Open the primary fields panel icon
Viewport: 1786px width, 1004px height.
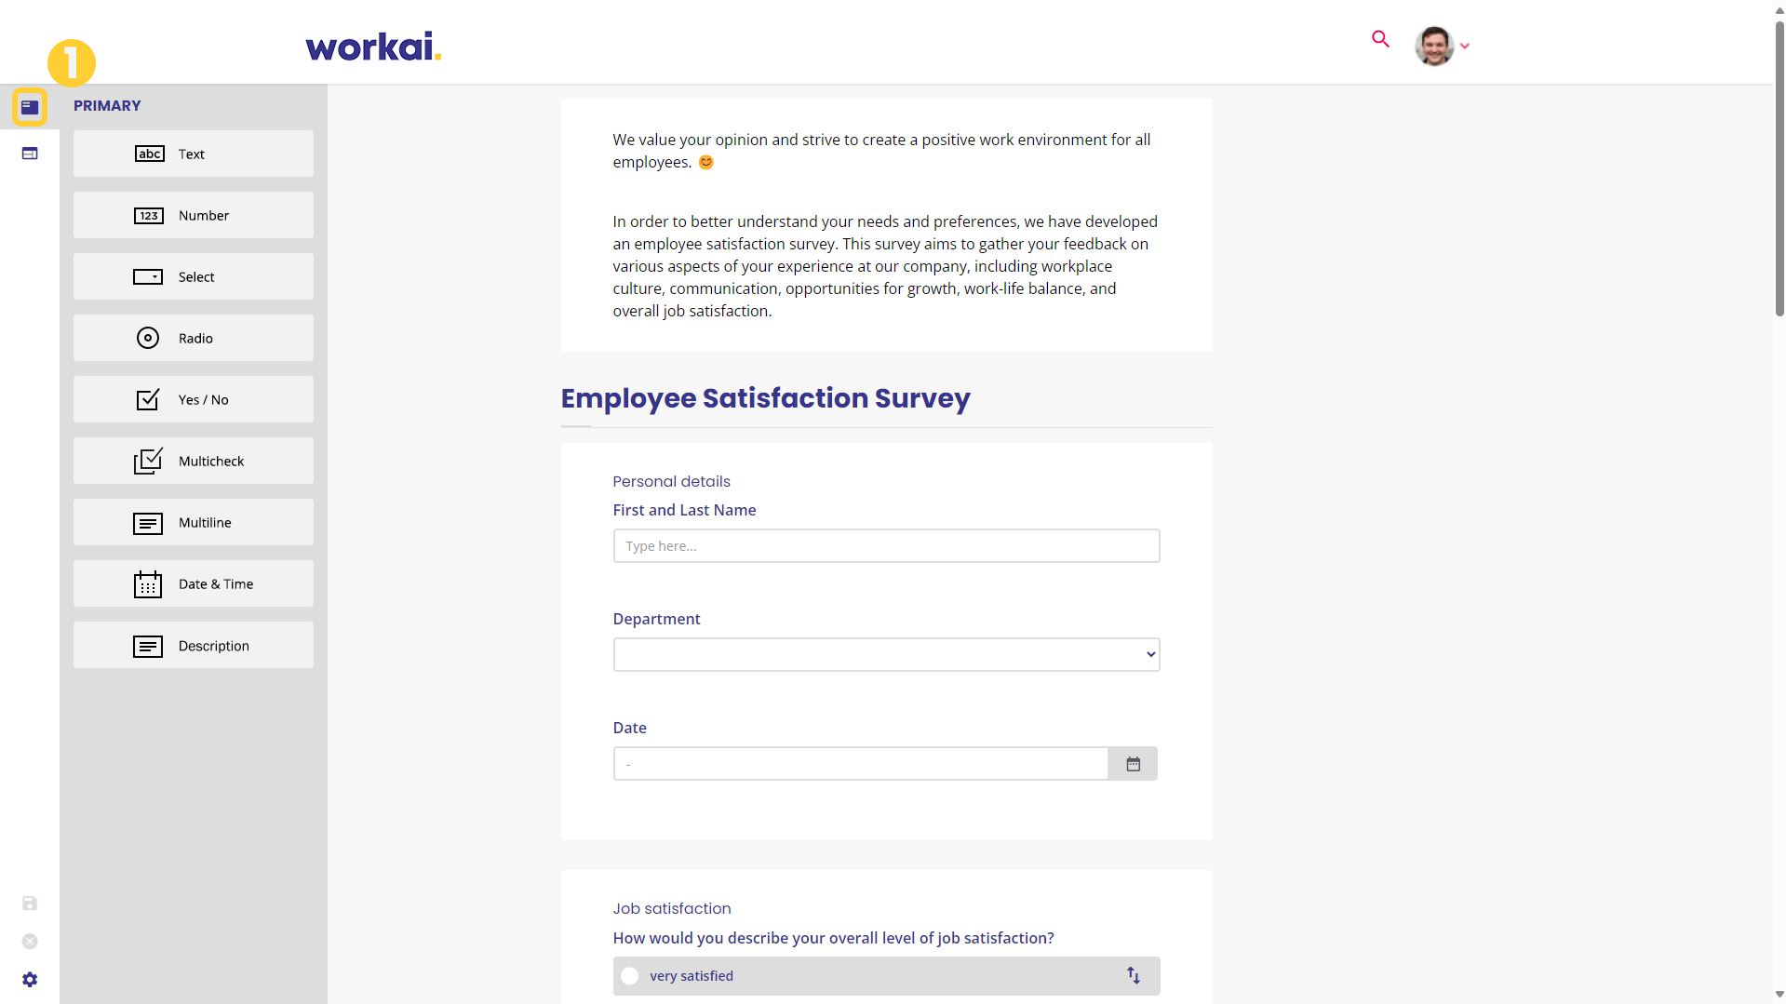[x=30, y=107]
